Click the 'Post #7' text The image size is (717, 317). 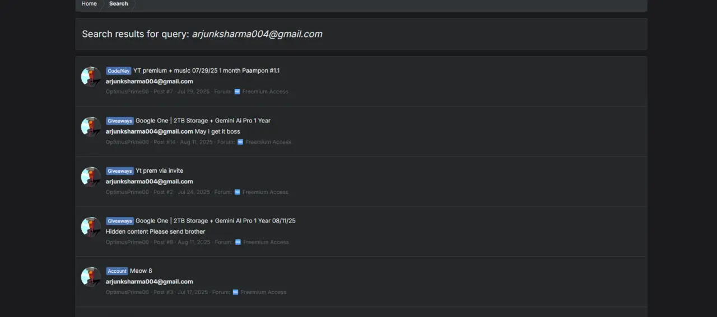coord(164,92)
